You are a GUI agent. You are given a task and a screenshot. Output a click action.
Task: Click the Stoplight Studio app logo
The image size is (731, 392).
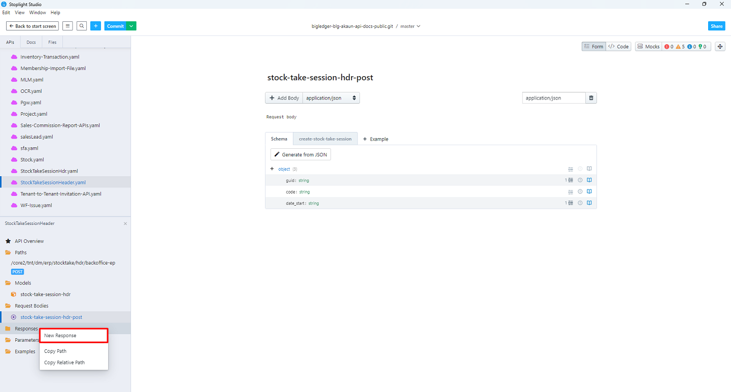(5, 4)
